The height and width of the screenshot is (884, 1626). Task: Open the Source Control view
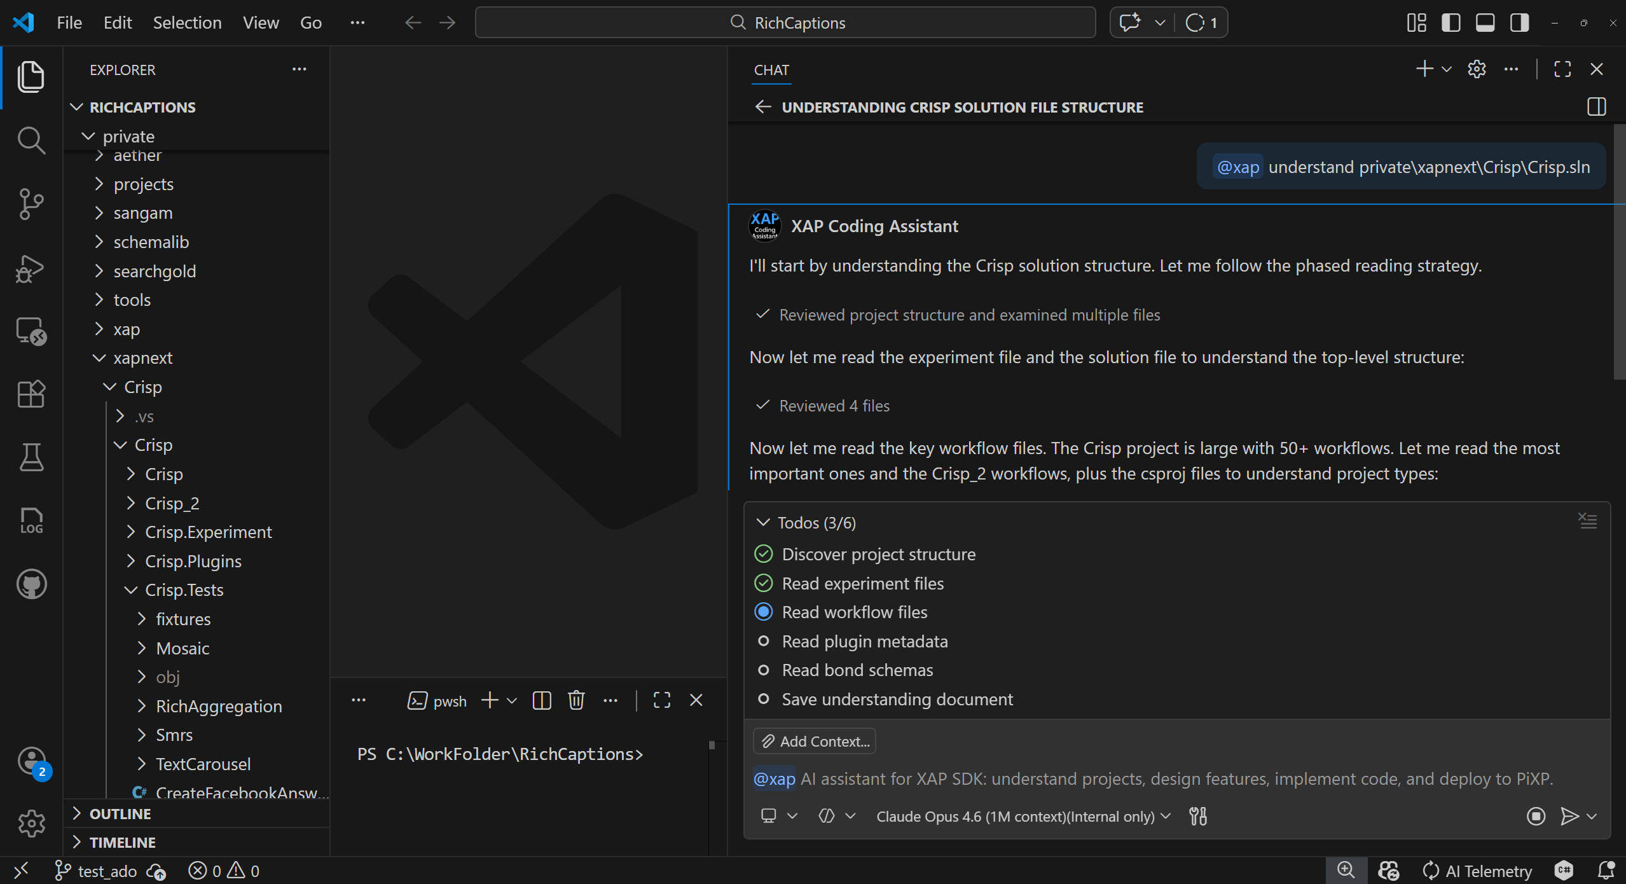click(31, 204)
